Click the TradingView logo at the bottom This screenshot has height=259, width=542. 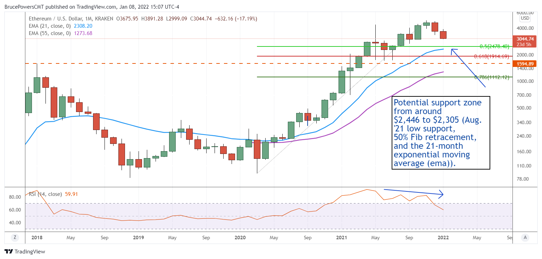click(x=25, y=251)
